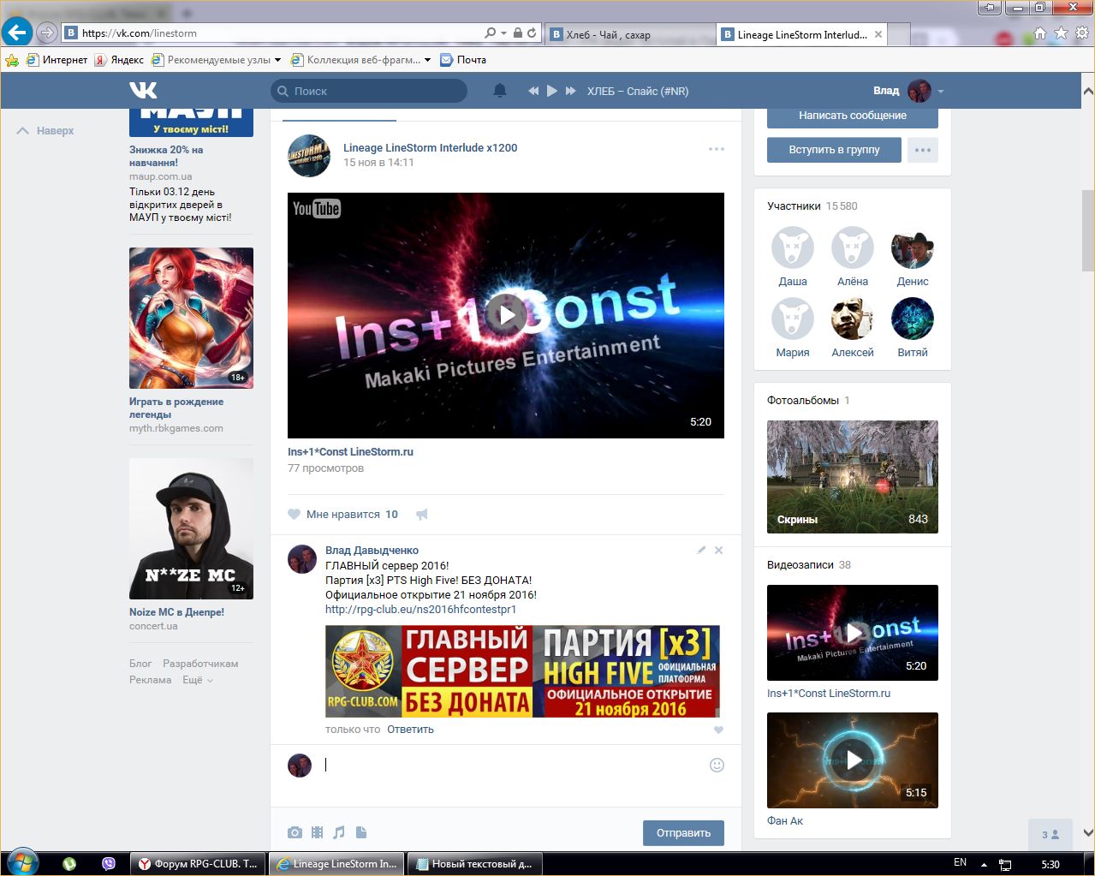
Task: Click the browser forward arrow button
Action: point(47,33)
